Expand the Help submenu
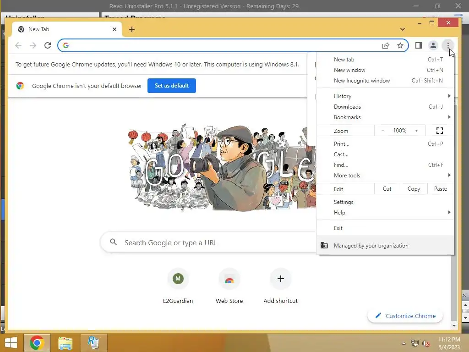469x352 pixels. click(x=385, y=213)
